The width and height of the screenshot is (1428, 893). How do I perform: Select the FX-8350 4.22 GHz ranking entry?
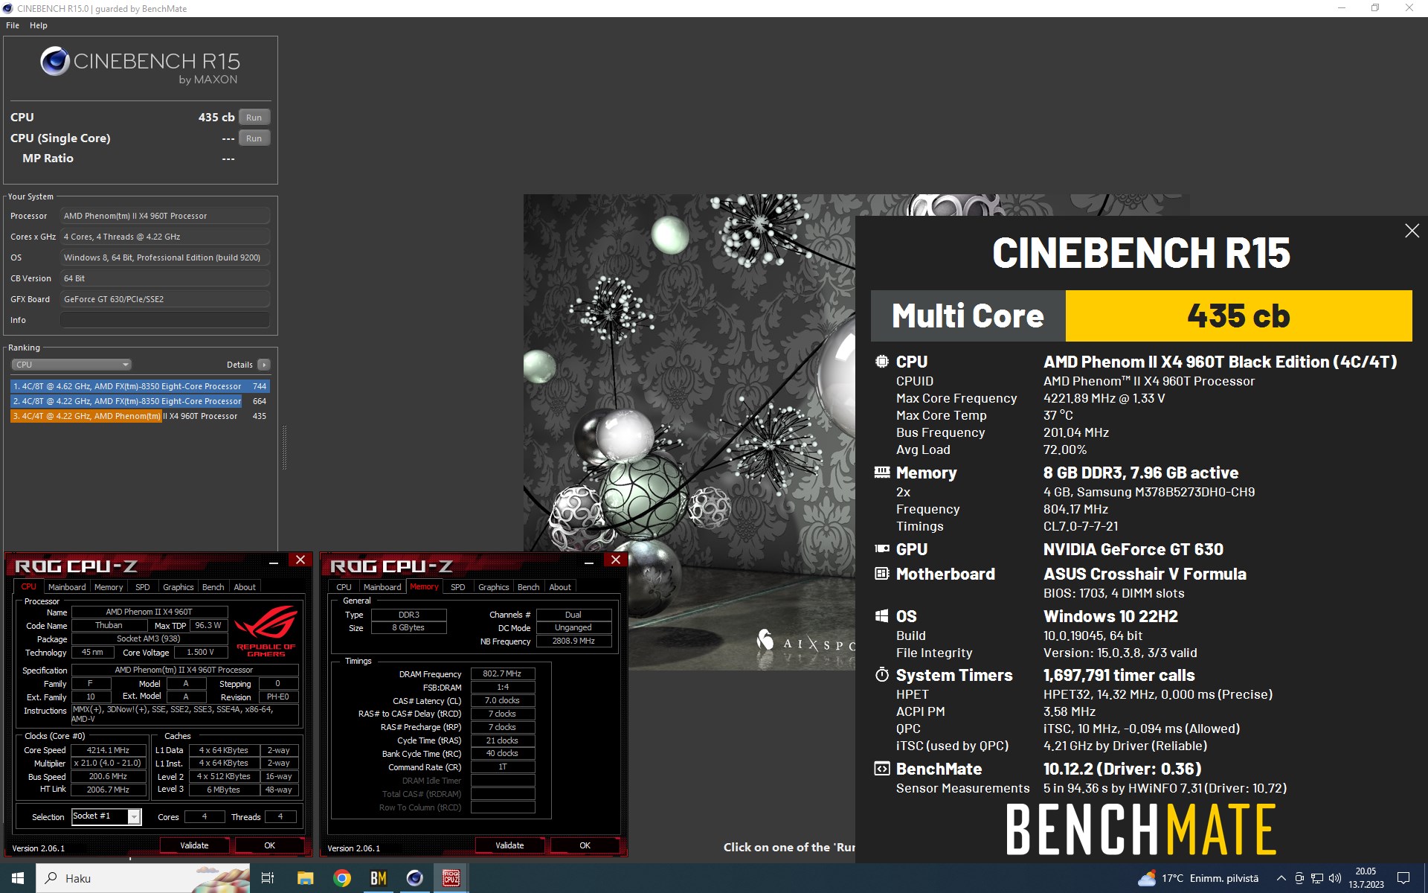[x=140, y=401]
